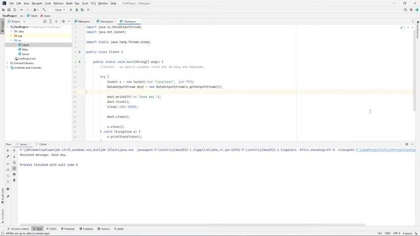The image size is (420, 236).
Task: Open the Services tool window
Action: (104, 229)
